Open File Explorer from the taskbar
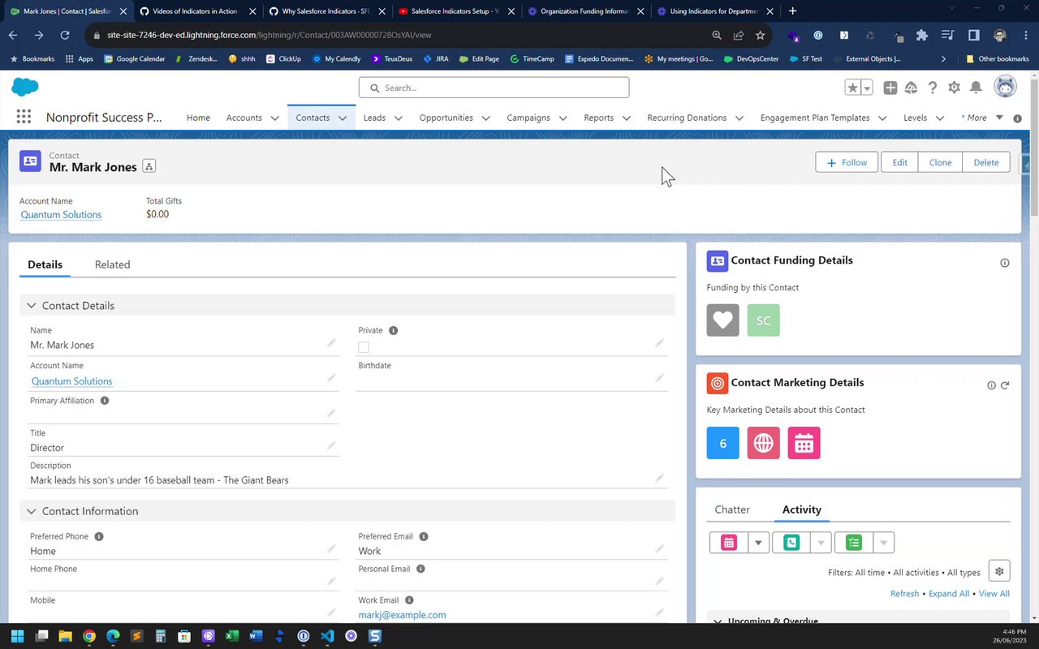 [65, 636]
